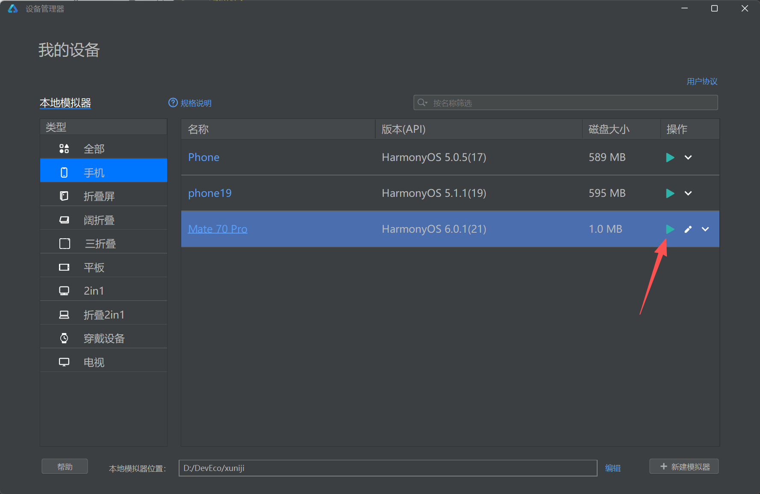Viewport: 760px width, 494px height.
Task: Click the laptop icon next to 折叠2in1
Action: (x=64, y=315)
